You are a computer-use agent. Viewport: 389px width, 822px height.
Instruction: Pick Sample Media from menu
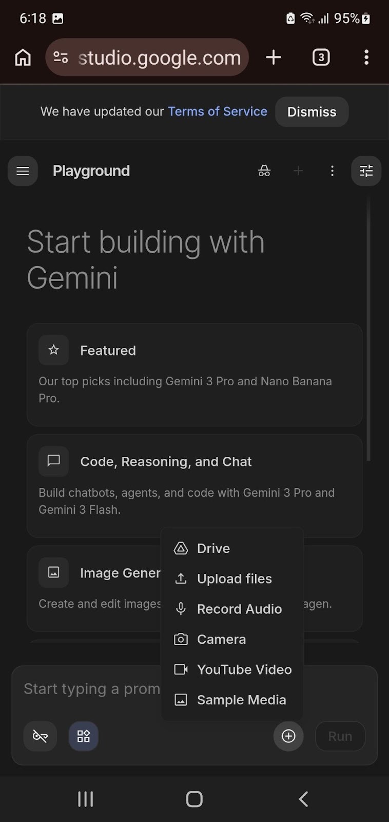pos(241,700)
